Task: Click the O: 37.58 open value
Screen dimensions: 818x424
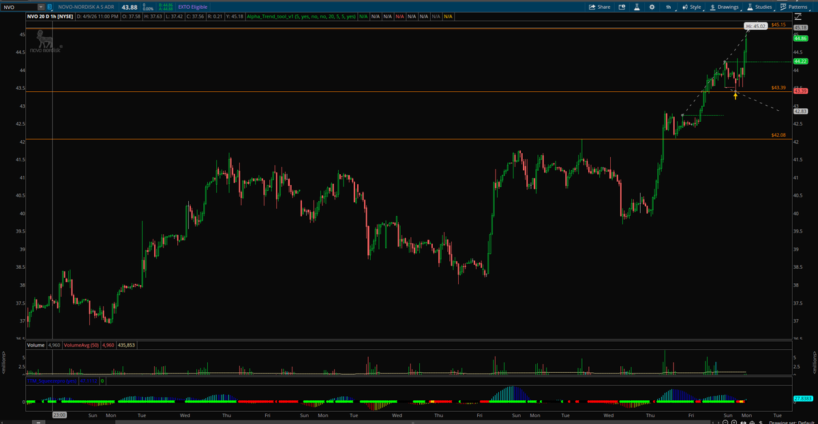Action: coord(132,16)
